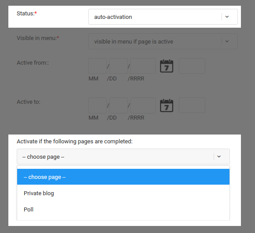Viewport: 255px width, 233px height.
Task: Open the auto-activation status select box
Action: tap(163, 17)
